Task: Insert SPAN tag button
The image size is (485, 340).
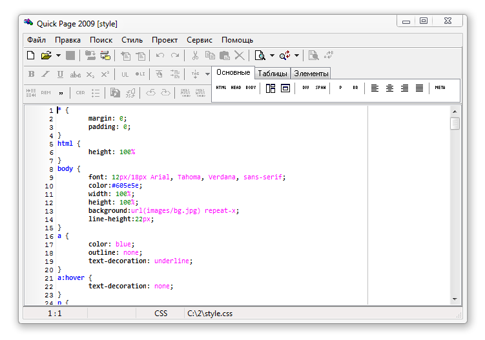Action: [321, 88]
